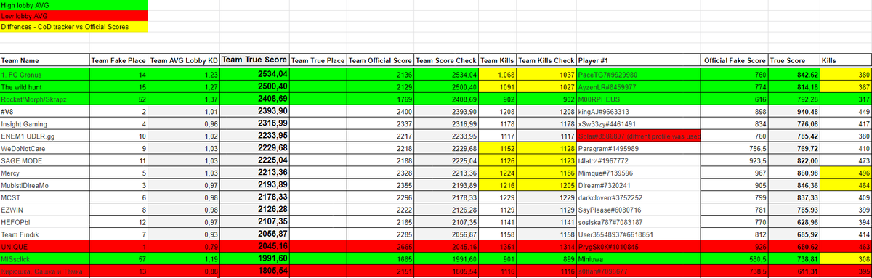Select the 'MISsclick' team name cell
Screen dimensions: 872x278
click(x=44, y=260)
